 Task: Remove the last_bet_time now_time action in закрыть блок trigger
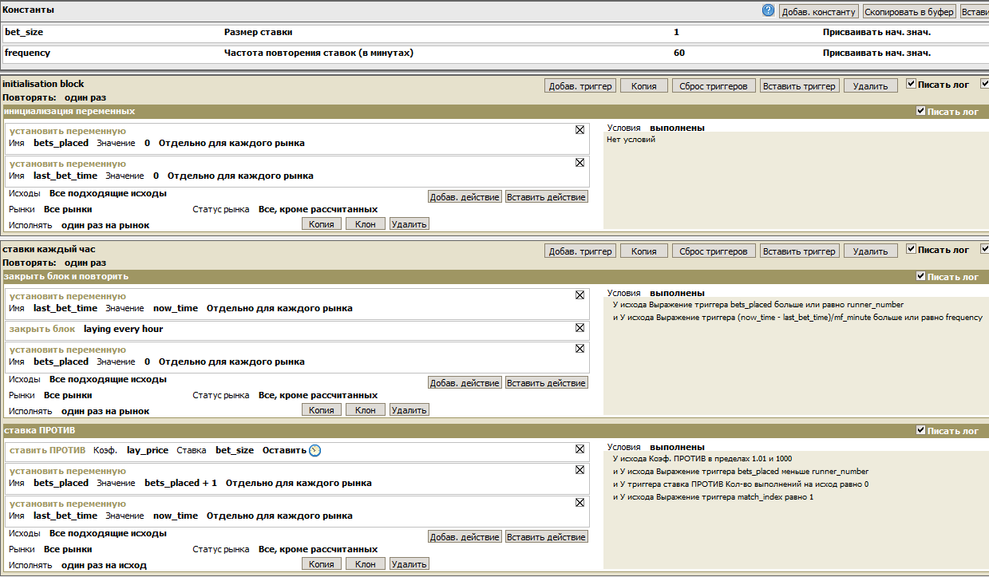point(580,294)
